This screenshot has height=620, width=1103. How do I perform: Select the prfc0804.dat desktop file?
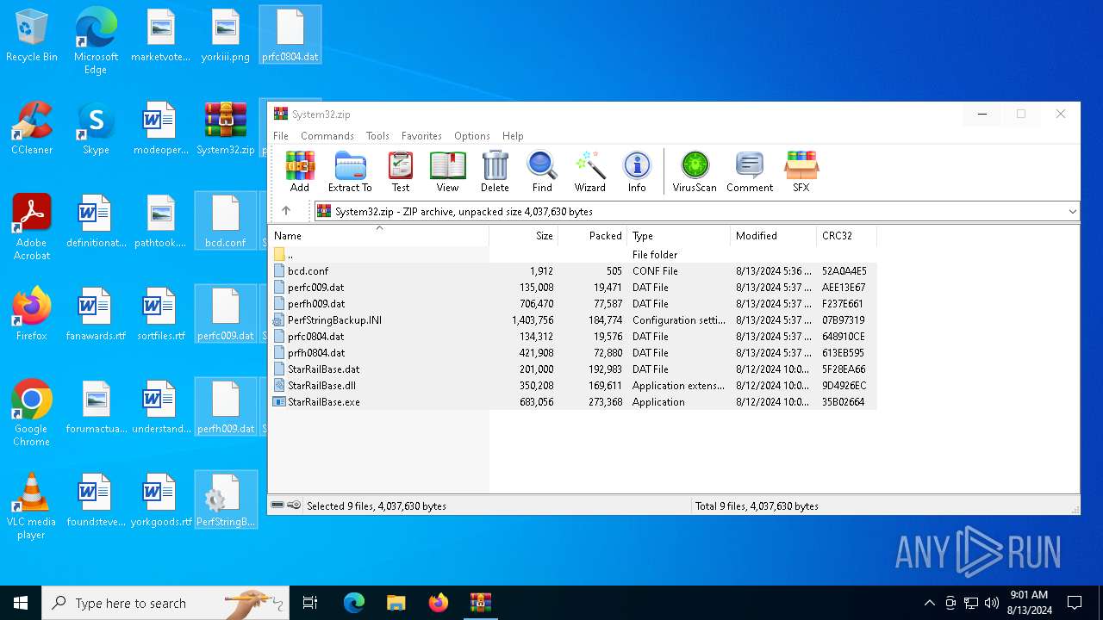[290, 36]
